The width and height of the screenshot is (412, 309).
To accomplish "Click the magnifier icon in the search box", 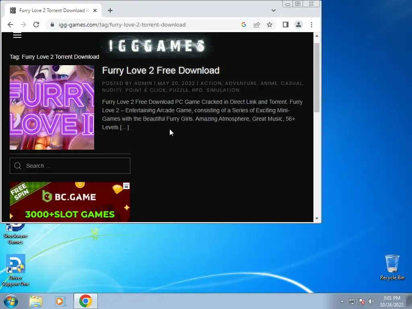I will pos(18,166).
